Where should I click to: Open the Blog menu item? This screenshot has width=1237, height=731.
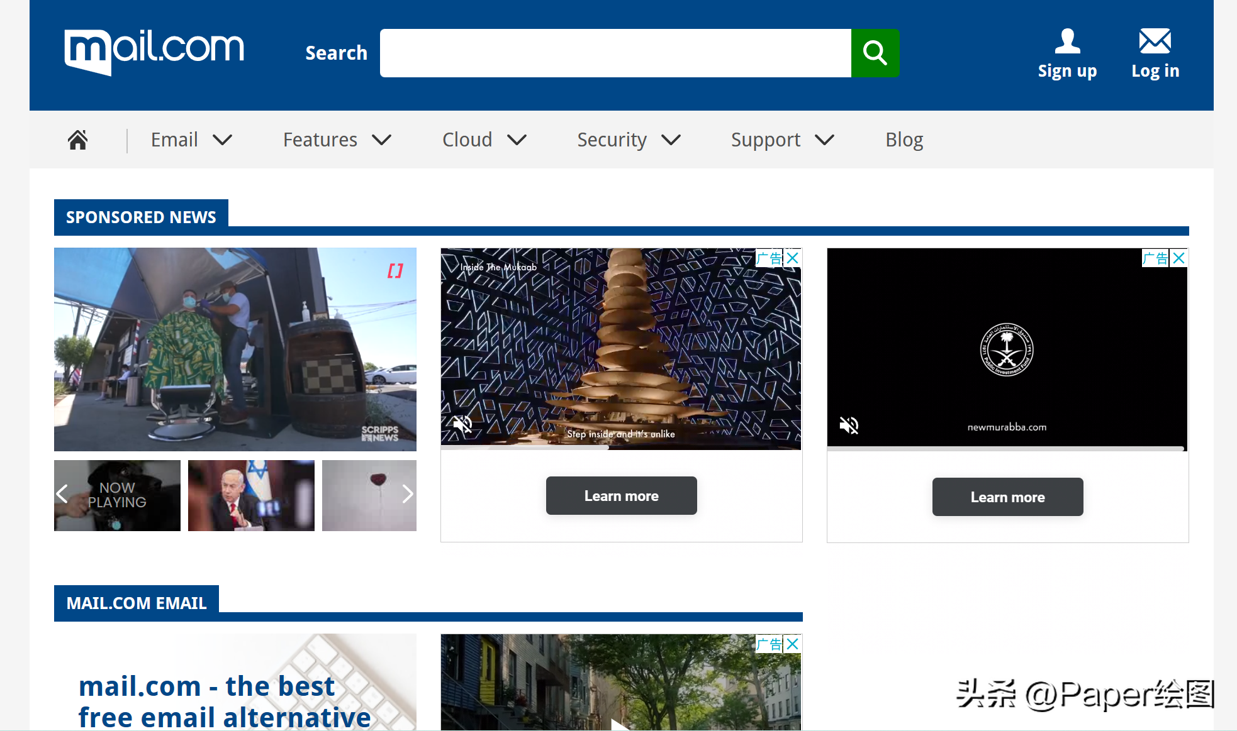click(904, 140)
